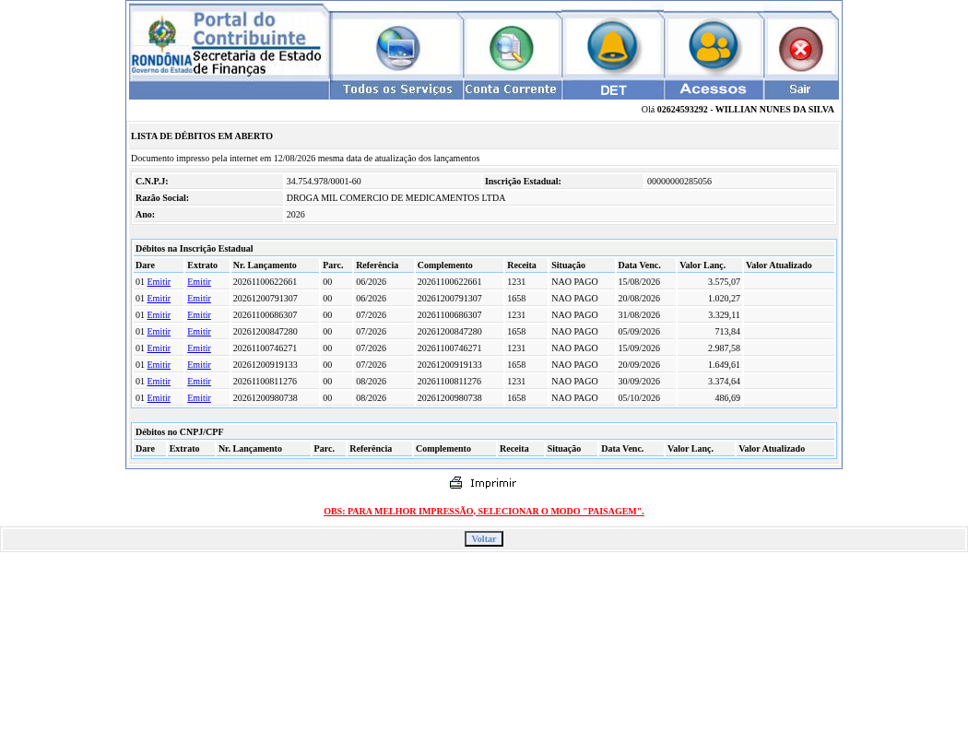Click the printer icon next to Imprimir
Screen dimensions: 968x731
click(x=455, y=483)
